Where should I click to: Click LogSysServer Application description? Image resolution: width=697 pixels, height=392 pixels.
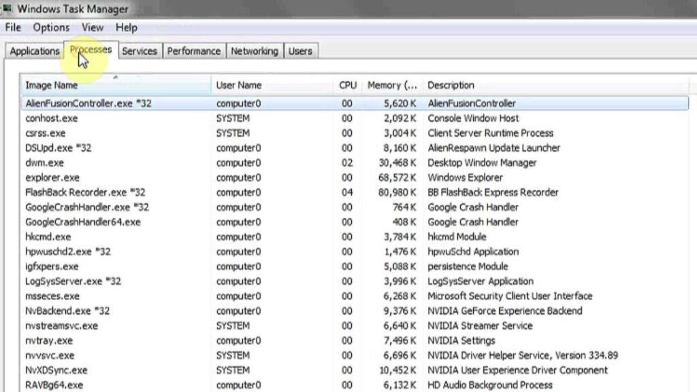tap(480, 281)
